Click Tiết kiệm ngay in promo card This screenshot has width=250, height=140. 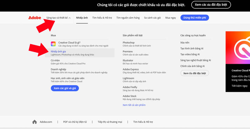click(x=239, y=86)
